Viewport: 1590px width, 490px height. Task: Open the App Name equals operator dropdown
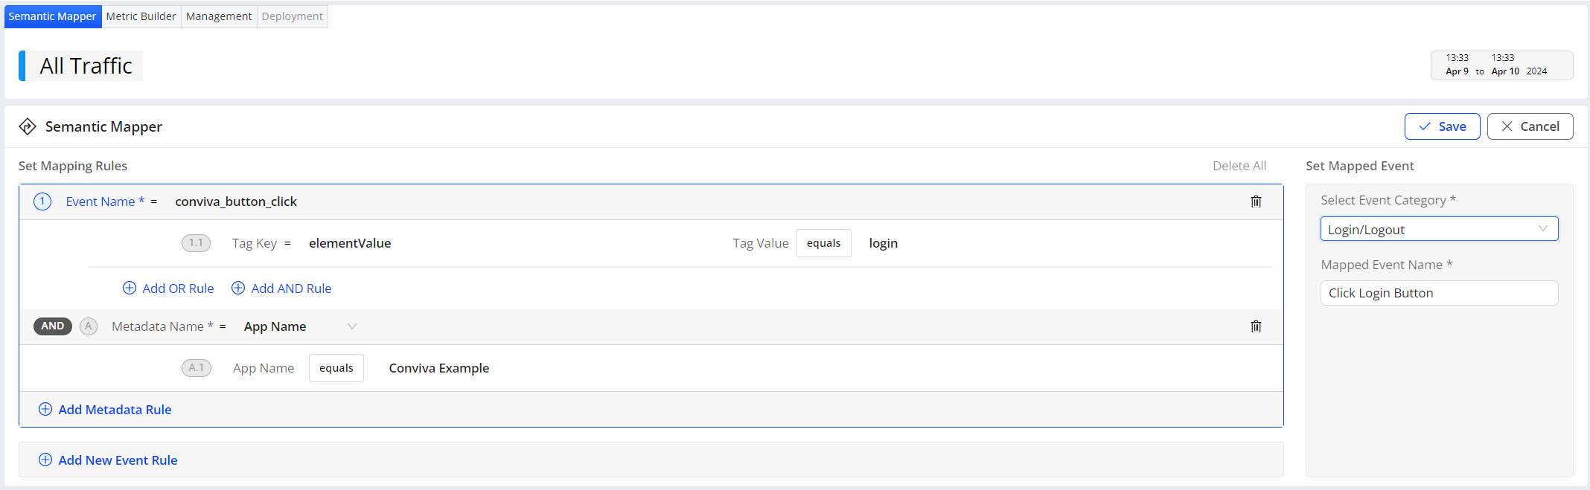pos(336,368)
